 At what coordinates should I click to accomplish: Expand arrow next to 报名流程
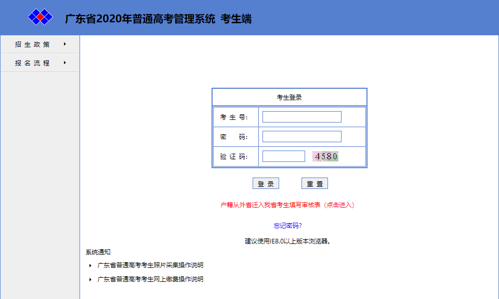[x=65, y=63]
